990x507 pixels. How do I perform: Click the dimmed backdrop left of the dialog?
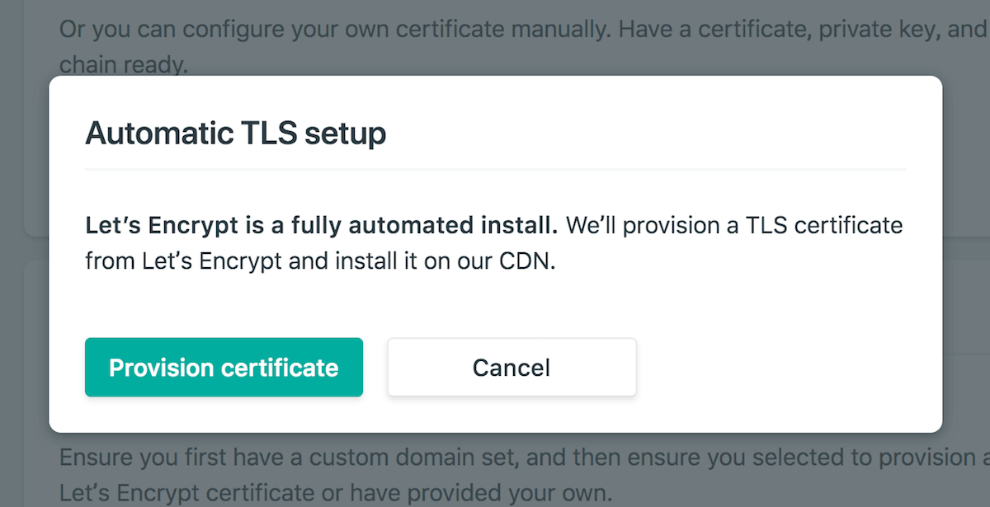click(x=25, y=247)
